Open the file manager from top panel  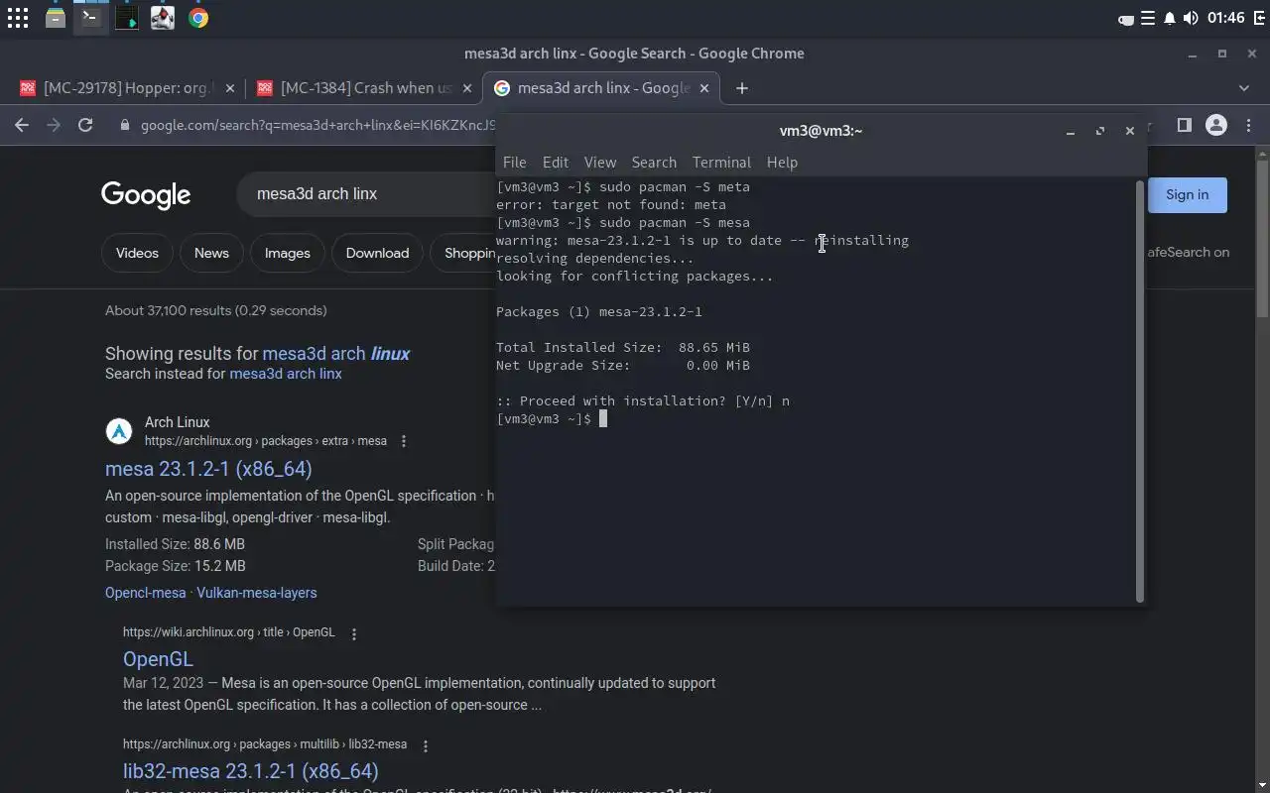coord(56,18)
